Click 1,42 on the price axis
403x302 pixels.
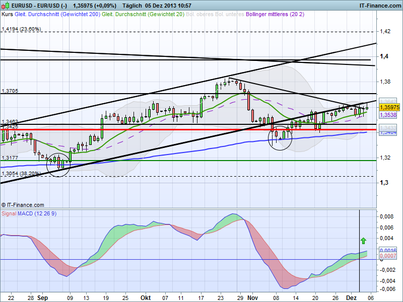pyautogui.click(x=385, y=31)
